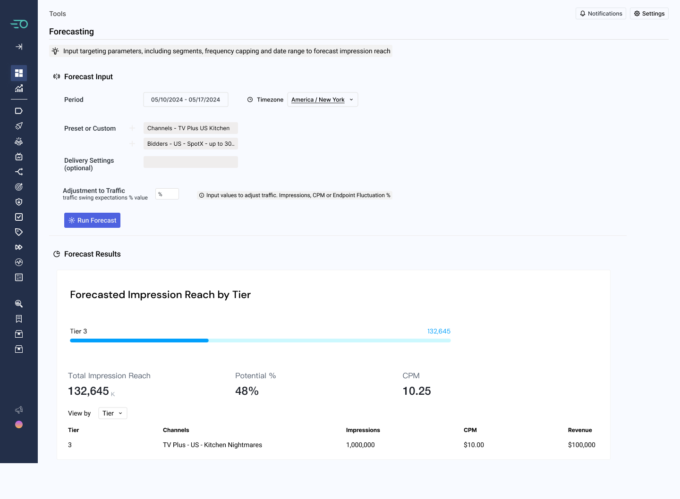This screenshot has height=499, width=680.
Task: Open Settings in the top bar
Action: coord(649,14)
